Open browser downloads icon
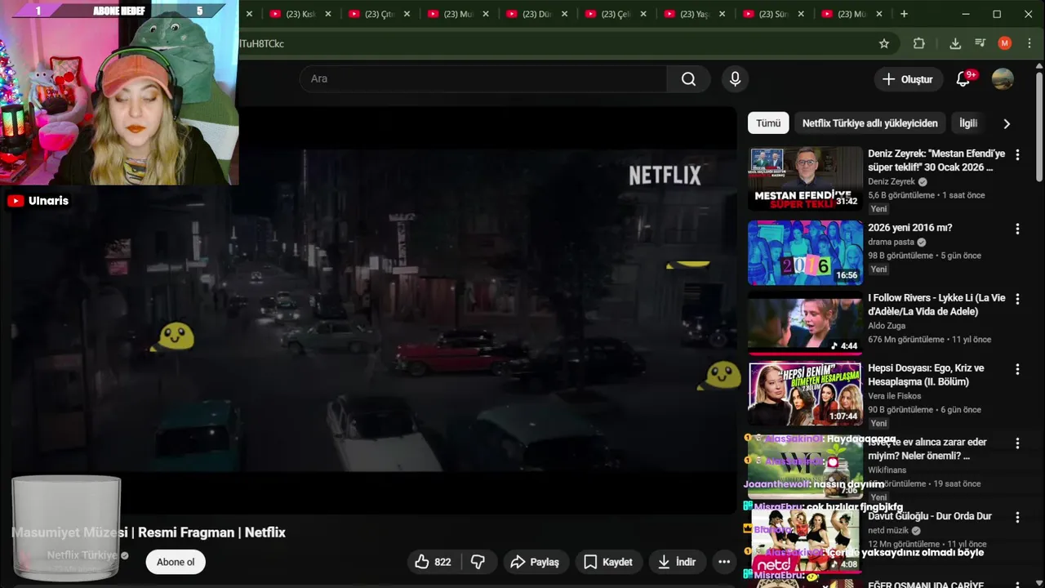The height and width of the screenshot is (588, 1045). [954, 43]
